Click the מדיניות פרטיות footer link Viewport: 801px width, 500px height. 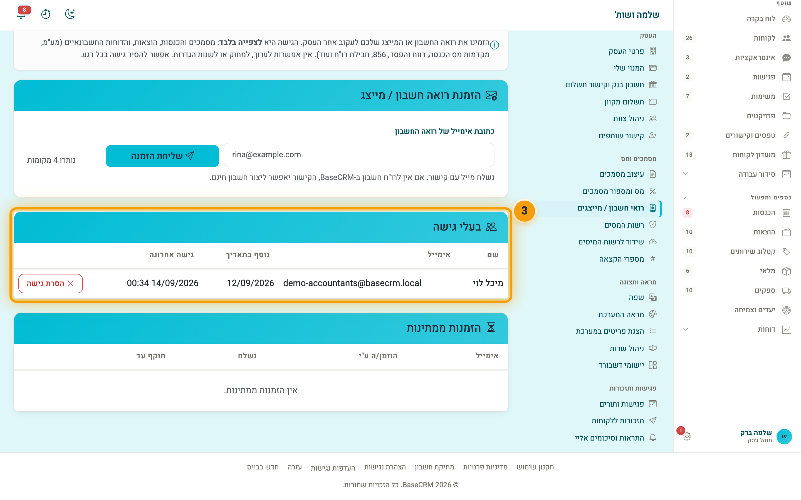[x=485, y=467]
